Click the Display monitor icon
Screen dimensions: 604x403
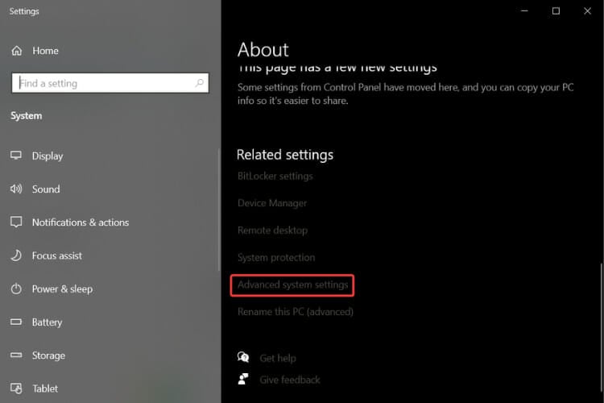[16, 156]
